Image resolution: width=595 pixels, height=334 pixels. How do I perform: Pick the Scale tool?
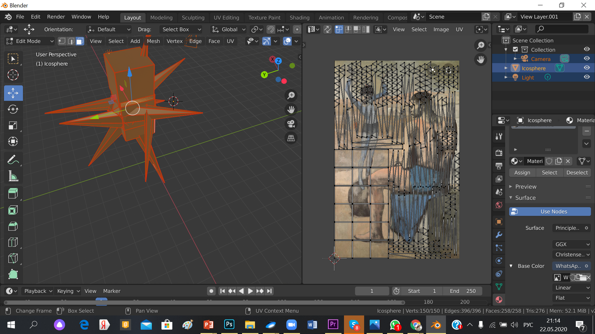(x=13, y=126)
